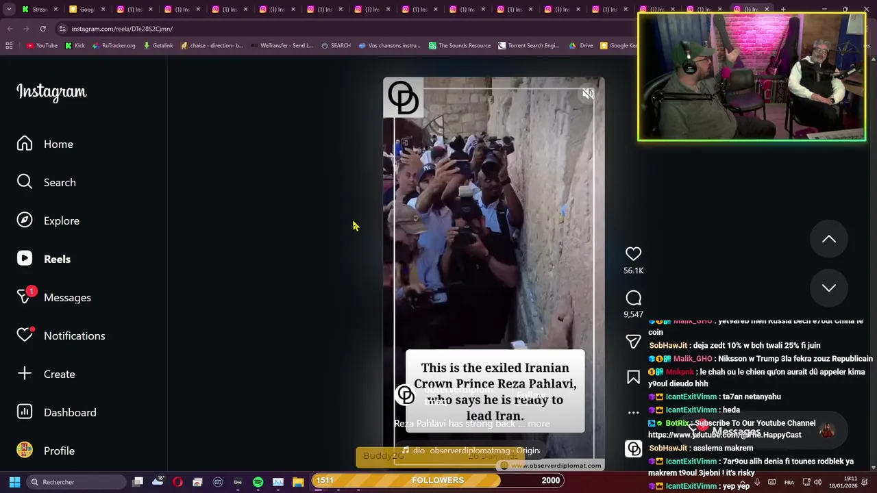Screen dimensions: 877x493
Task: Open the Windows Start menu
Action: point(14,482)
